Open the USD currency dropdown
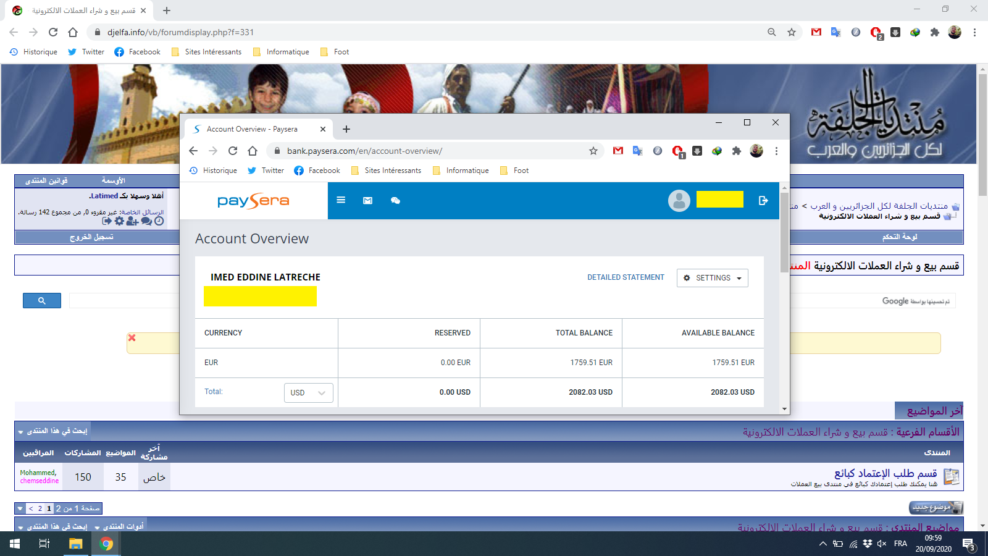Screen dimensions: 988x556 [308, 393]
